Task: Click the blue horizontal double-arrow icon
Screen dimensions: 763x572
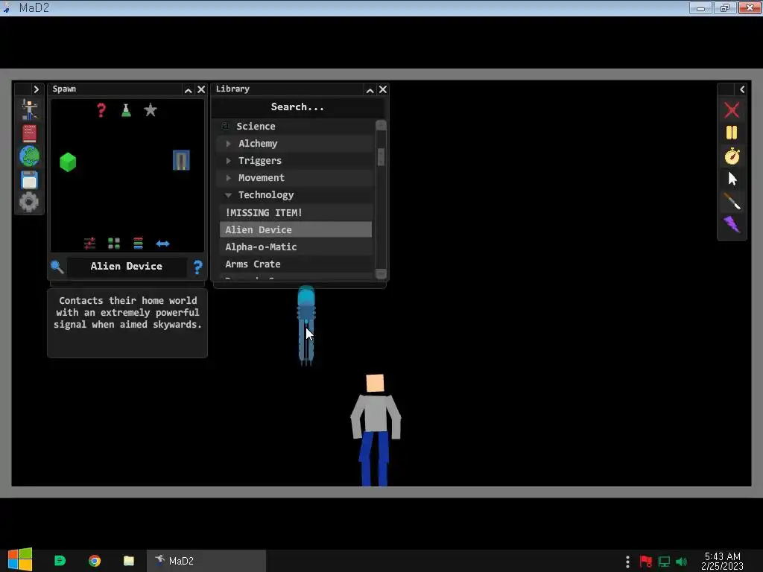Action: point(162,244)
